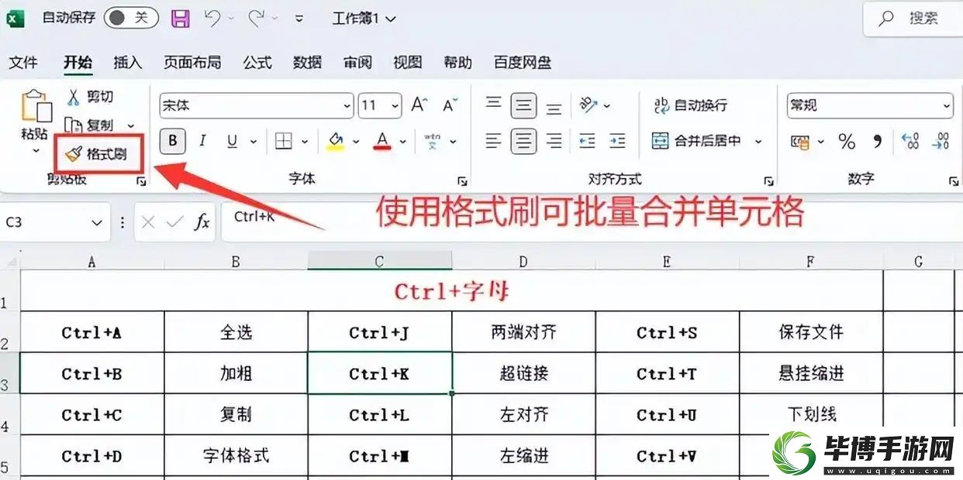Click the red font color A swatch
Screen dimensions: 963x480
tap(381, 141)
